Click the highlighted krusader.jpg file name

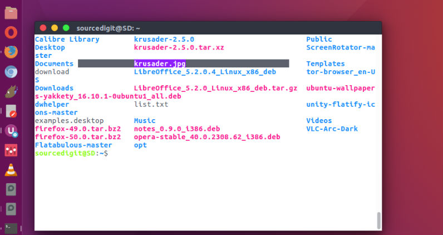pos(160,63)
